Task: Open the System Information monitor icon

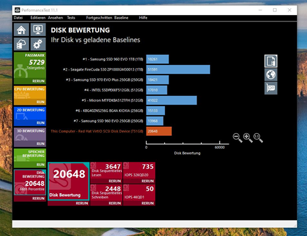Action: [x=38, y=30]
